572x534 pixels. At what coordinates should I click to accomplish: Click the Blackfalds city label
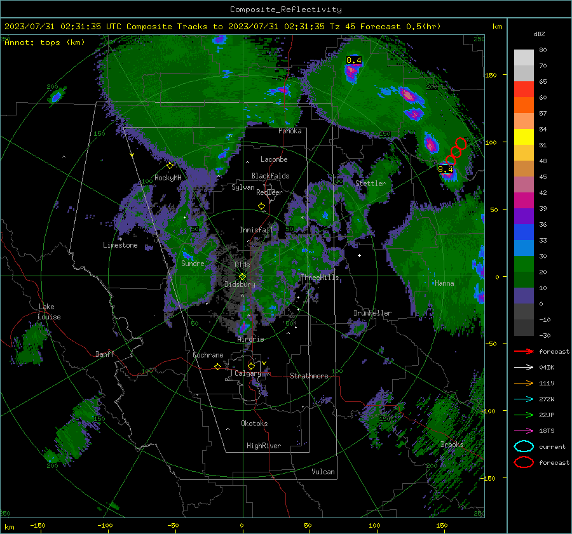pos(270,176)
